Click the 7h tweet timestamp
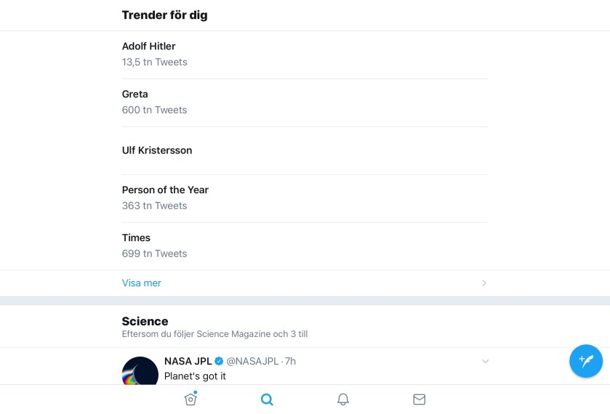This screenshot has width=610, height=414. (x=290, y=361)
